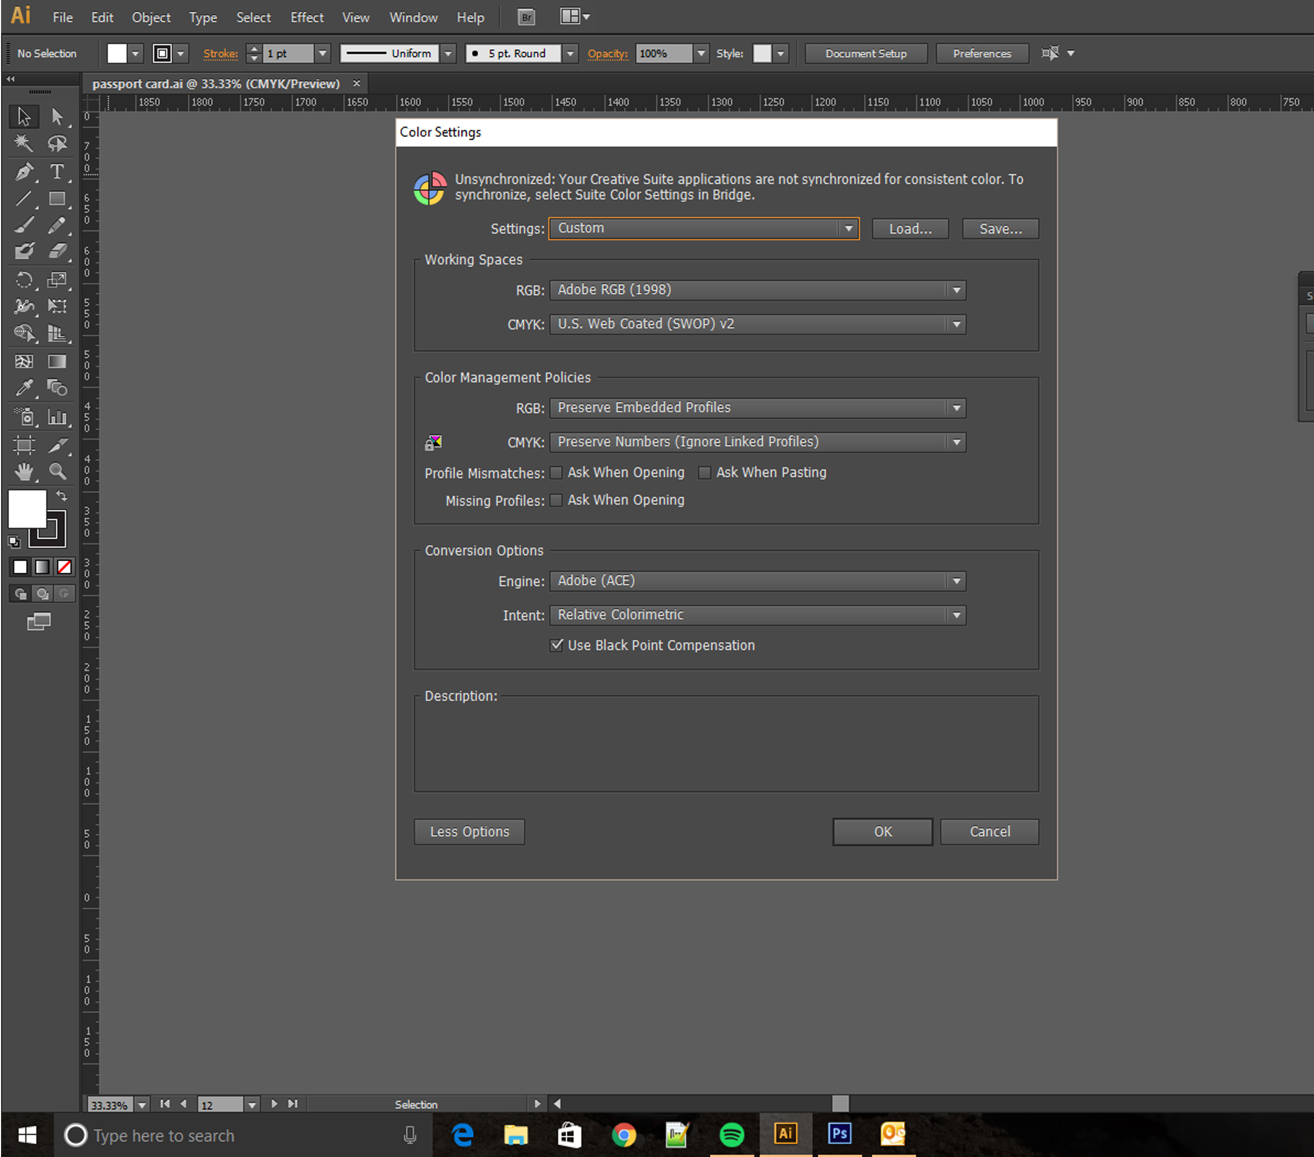
Task: Open the Select menu
Action: point(253,17)
